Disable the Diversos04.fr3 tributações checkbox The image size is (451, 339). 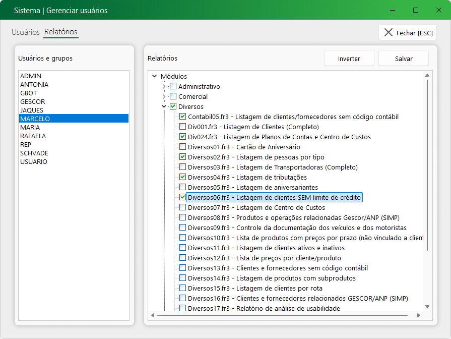point(182,177)
